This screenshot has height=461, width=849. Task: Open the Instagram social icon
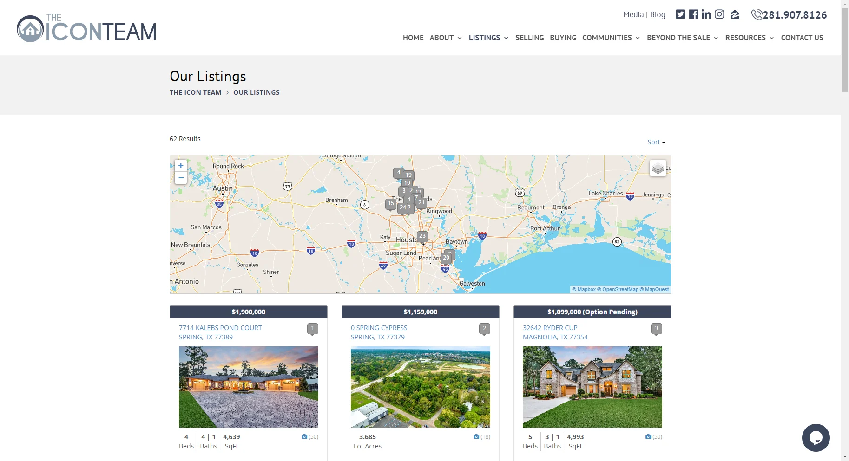(719, 14)
